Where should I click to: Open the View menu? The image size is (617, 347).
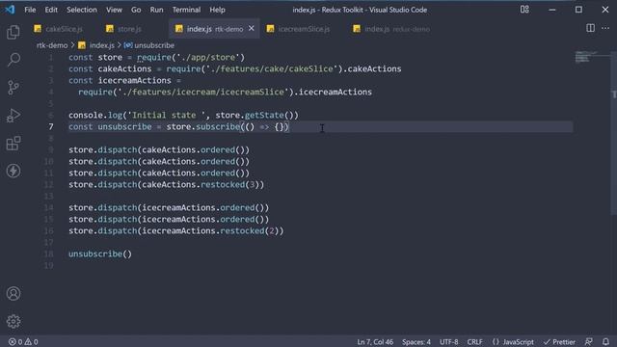coord(114,10)
